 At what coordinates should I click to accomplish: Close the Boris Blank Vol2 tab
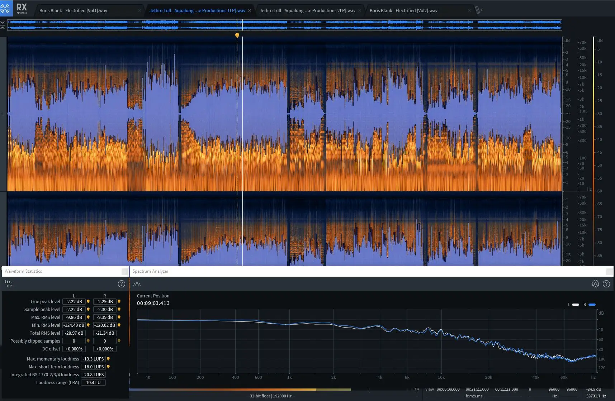469,11
